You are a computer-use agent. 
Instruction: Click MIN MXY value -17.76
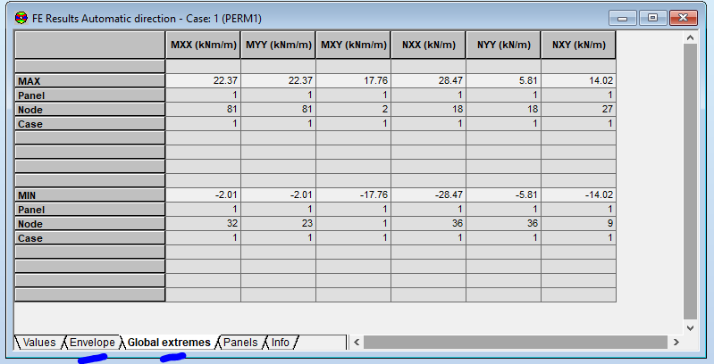pos(353,194)
